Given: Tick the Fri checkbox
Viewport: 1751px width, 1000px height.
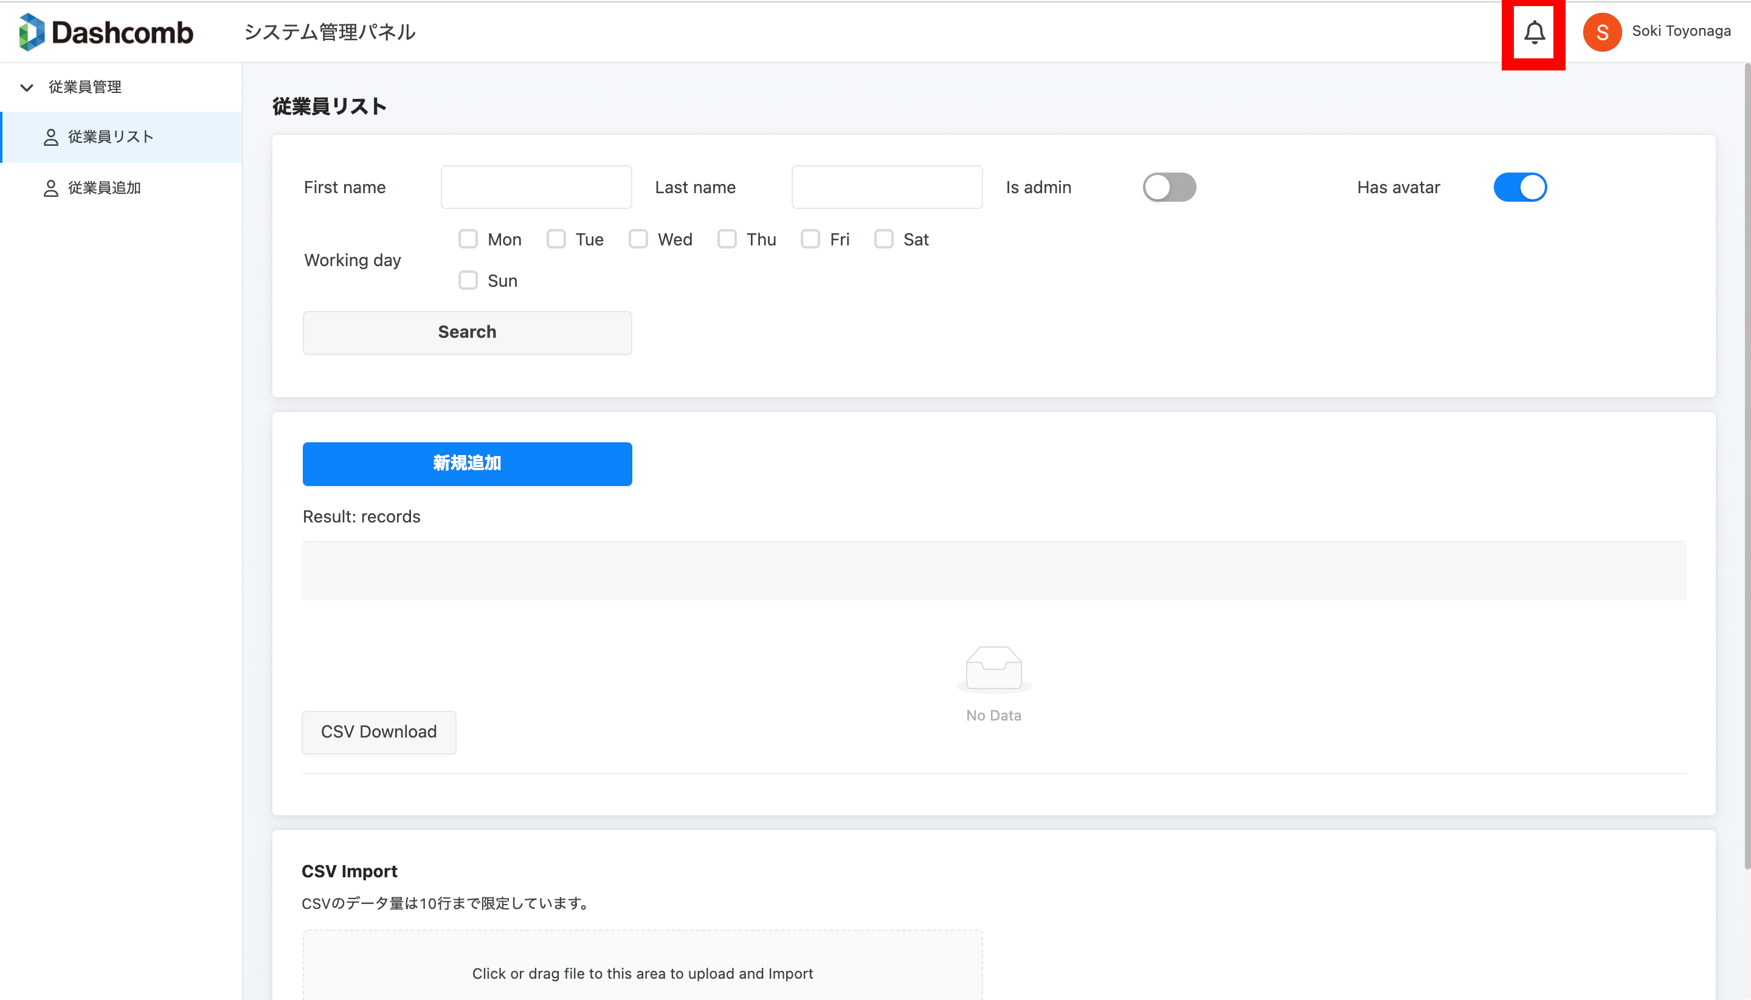Looking at the screenshot, I should [810, 240].
